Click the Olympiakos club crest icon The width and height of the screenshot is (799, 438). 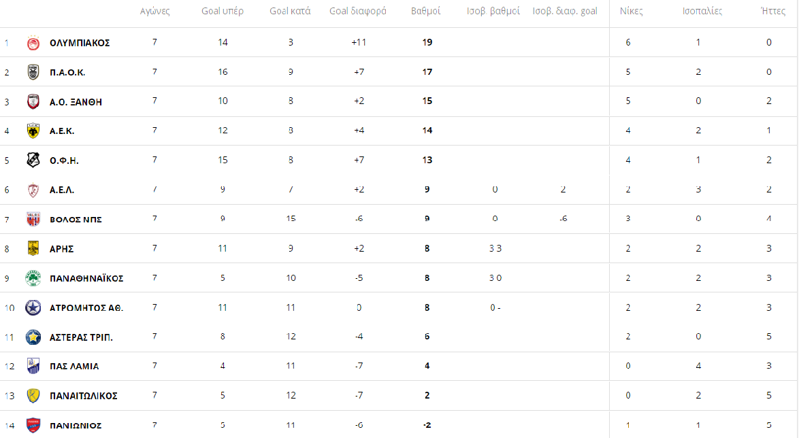[x=33, y=43]
